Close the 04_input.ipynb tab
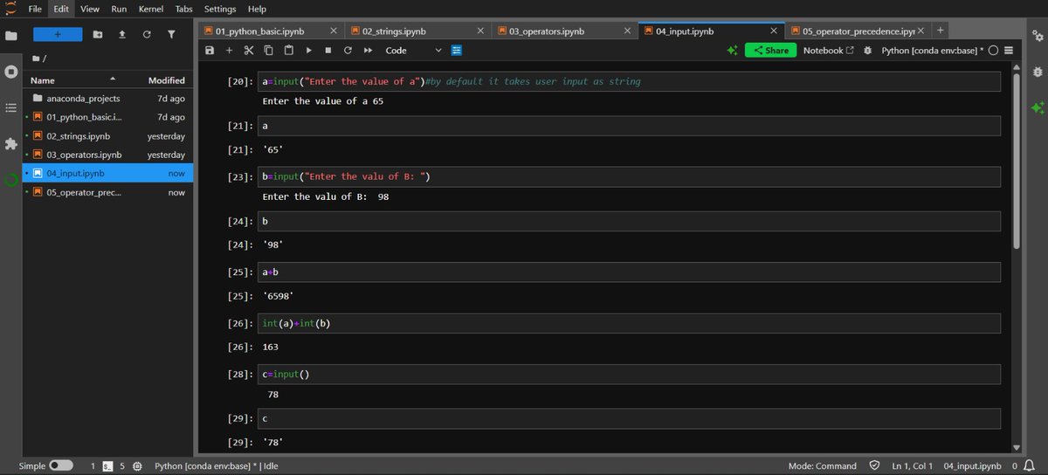 point(773,31)
